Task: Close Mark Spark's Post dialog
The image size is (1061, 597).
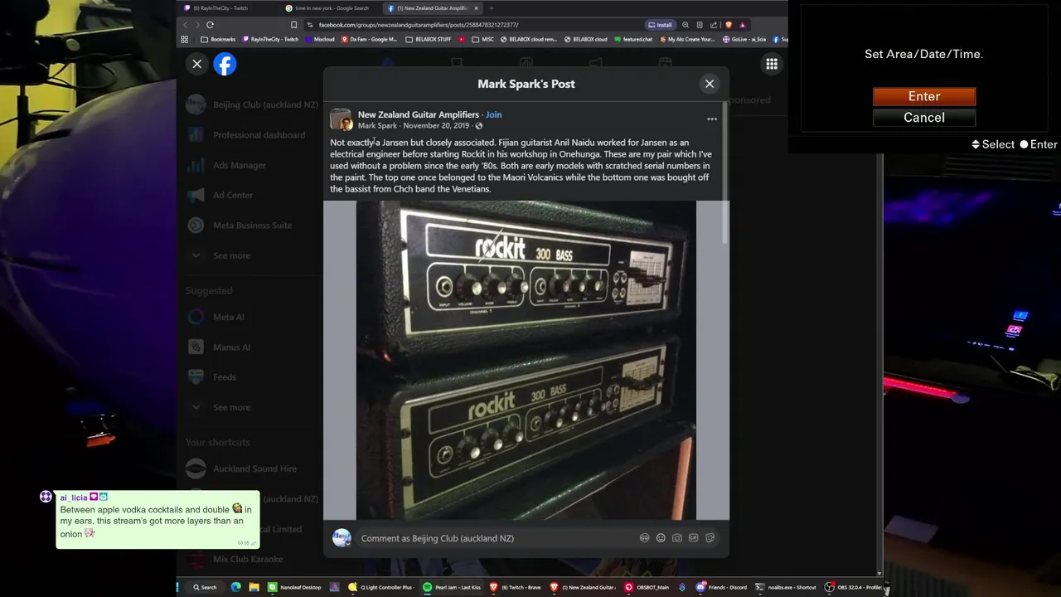Action: (x=710, y=84)
